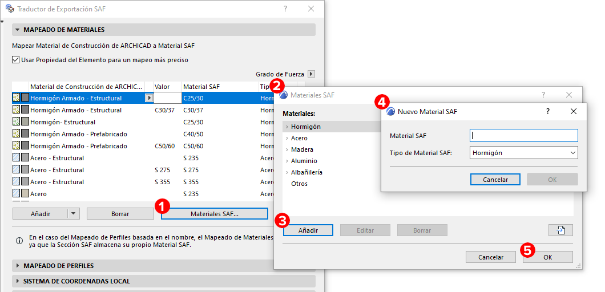Image resolution: width=605 pixels, height=292 pixels.
Task: Click help question mark in Nuevo Material SAF
Action: tap(547, 111)
